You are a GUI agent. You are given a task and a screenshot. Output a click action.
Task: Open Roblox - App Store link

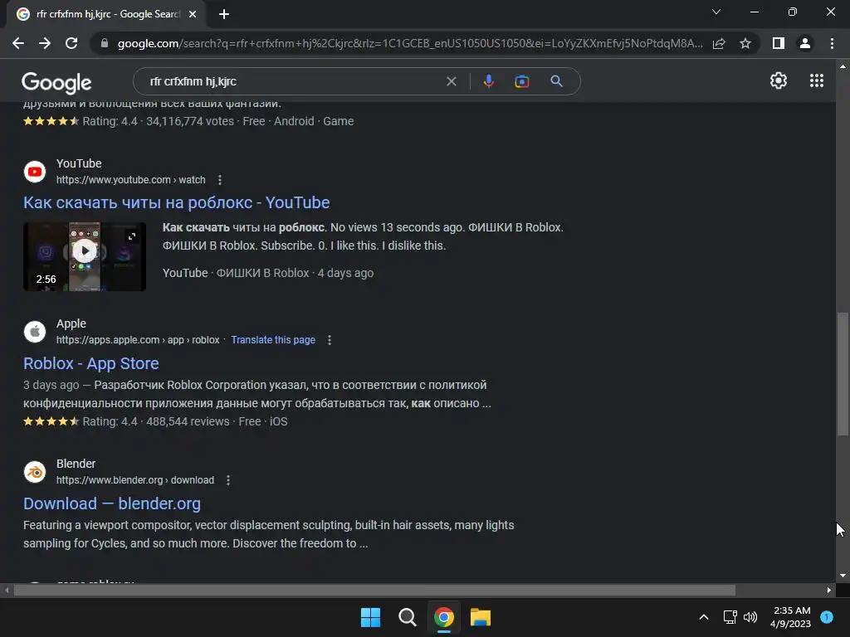point(91,363)
